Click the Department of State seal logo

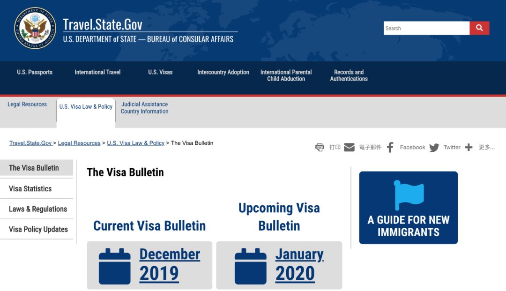(x=35, y=28)
